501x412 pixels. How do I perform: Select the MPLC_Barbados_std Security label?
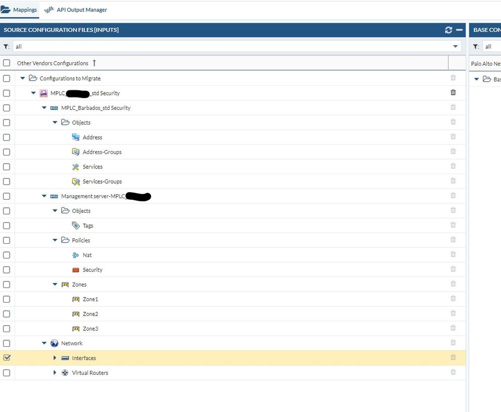click(x=96, y=108)
